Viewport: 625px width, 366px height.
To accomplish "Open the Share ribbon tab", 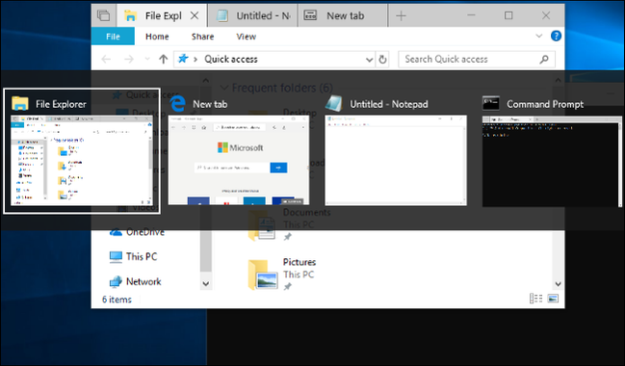I will pyautogui.click(x=202, y=37).
